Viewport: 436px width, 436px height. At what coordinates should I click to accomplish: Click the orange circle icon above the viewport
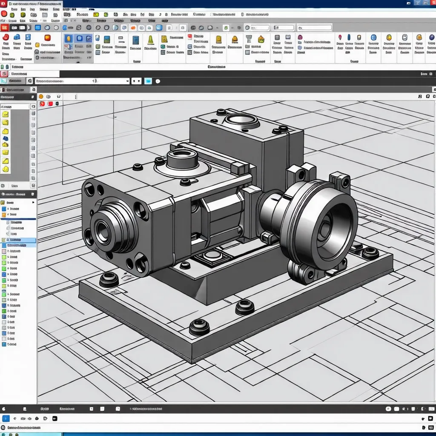tap(41, 97)
